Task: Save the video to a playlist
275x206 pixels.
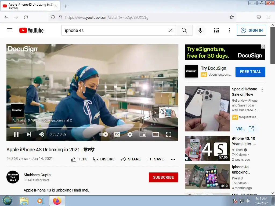Action: point(155,159)
